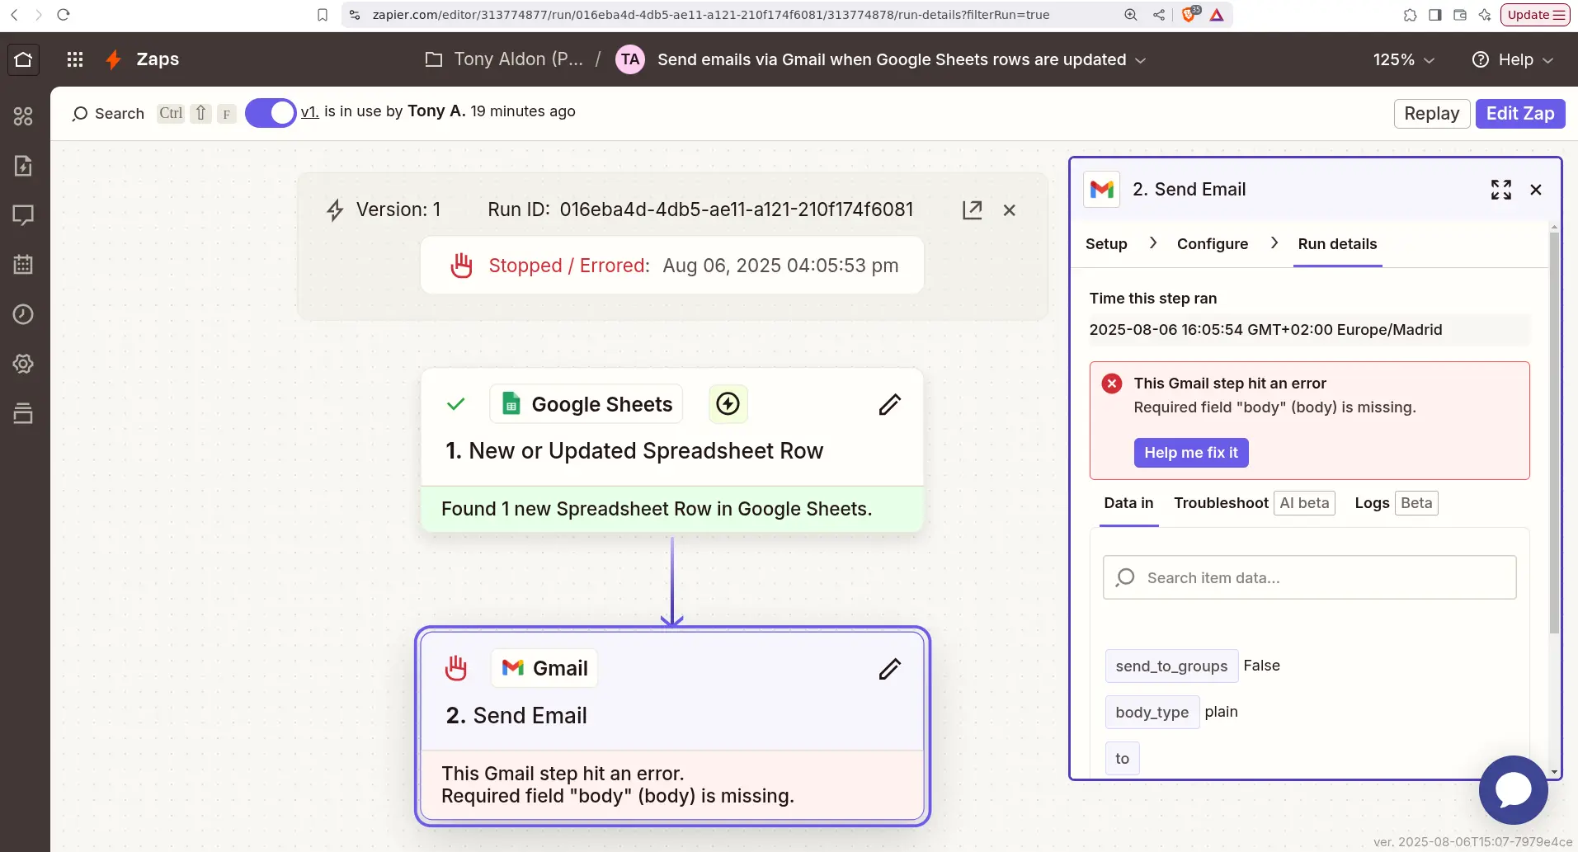Expand the Help menu chevron

point(1550,59)
